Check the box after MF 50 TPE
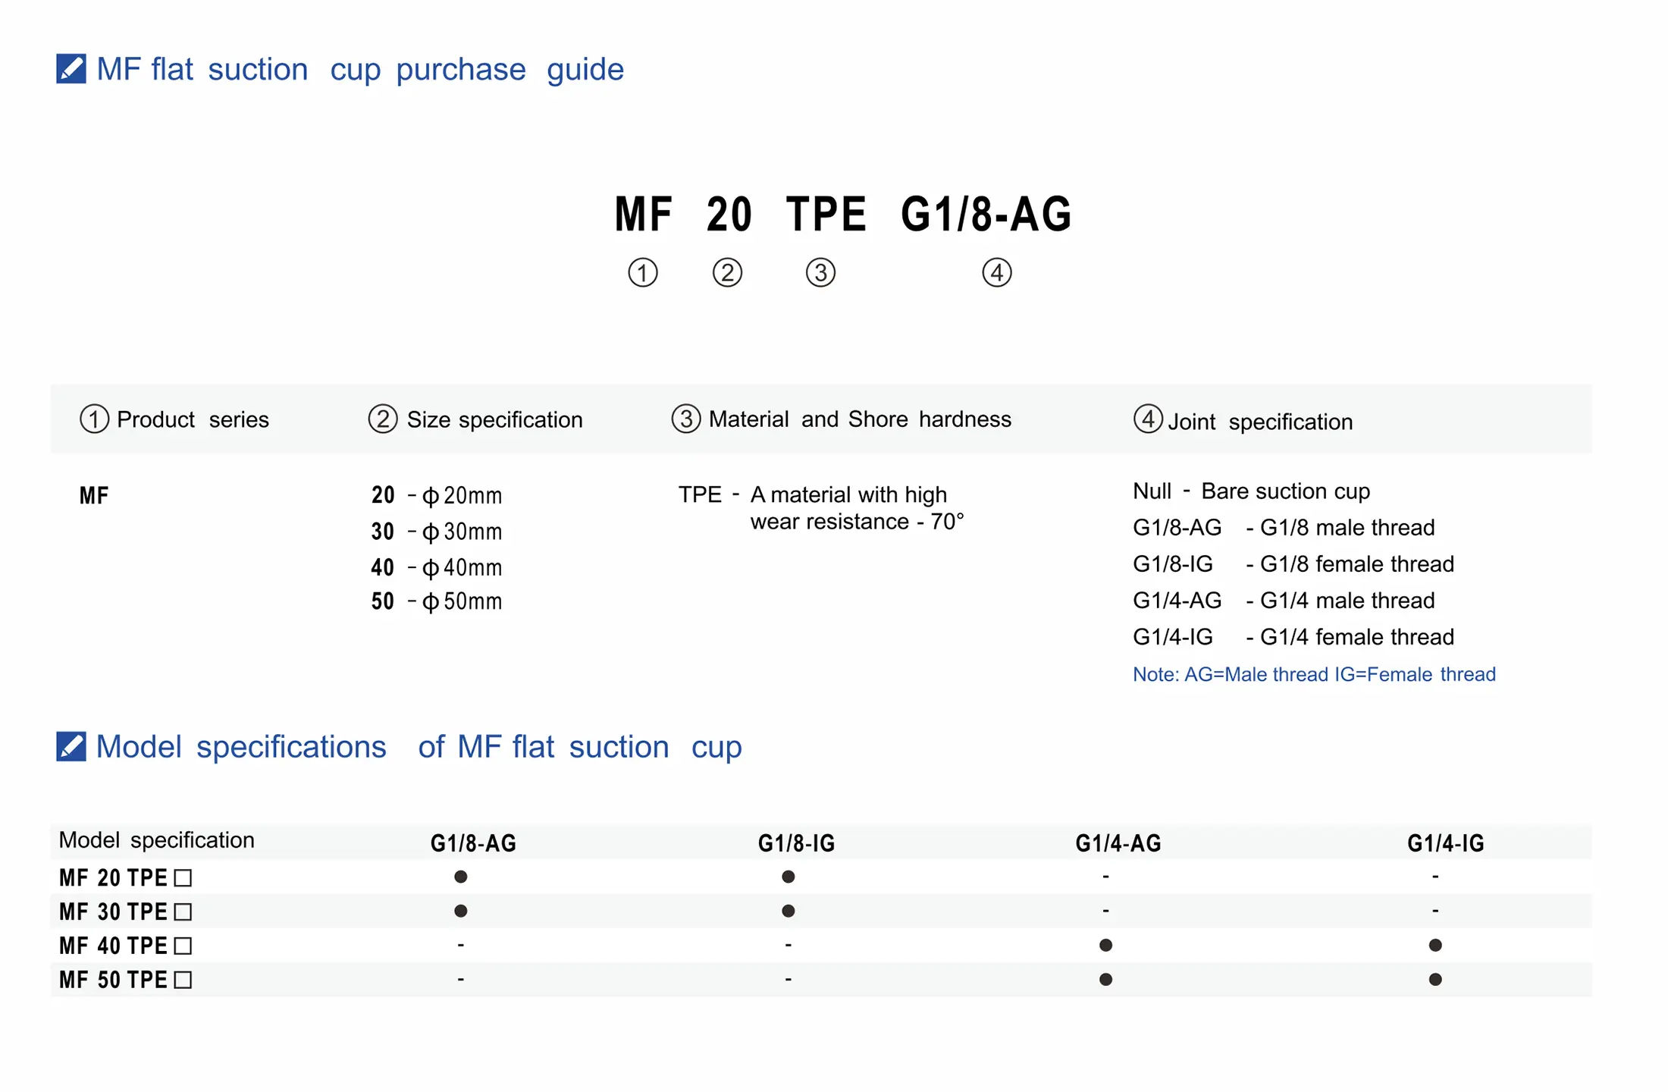This screenshot has width=1668, height=1092. 183,980
